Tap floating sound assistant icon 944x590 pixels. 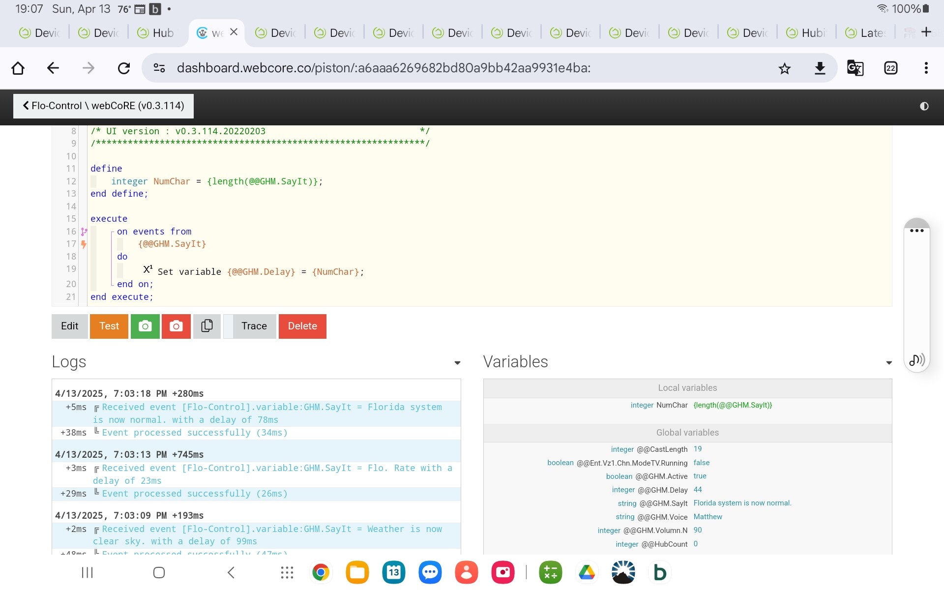pyautogui.click(x=917, y=360)
